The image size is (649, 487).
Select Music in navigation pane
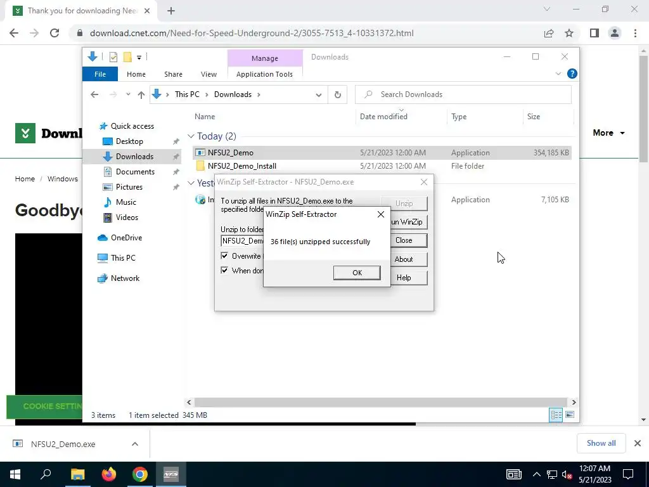tap(126, 202)
